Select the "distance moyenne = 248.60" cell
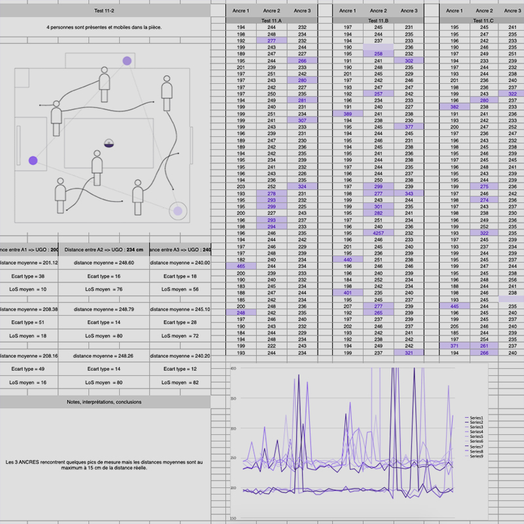Image resolution: width=524 pixels, height=524 pixels. 104,263
